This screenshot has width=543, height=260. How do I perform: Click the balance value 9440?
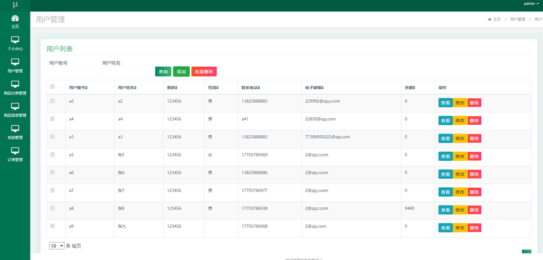pyautogui.click(x=409, y=208)
